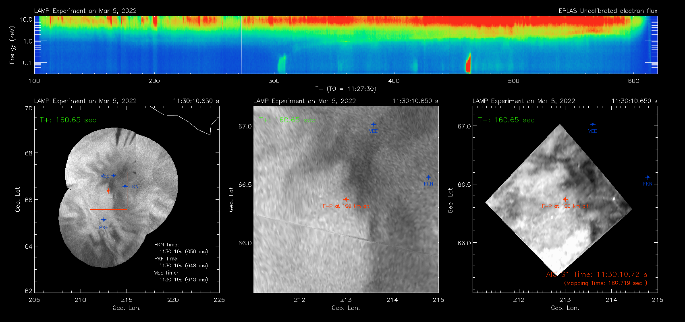Image resolution: width=685 pixels, height=322 pixels.
Task: Click the blue VEE station marker in the left map
Action: pyautogui.click(x=114, y=175)
